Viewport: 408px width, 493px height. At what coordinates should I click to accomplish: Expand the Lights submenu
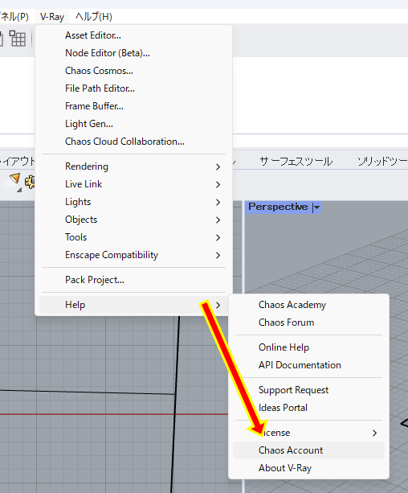[x=133, y=202]
